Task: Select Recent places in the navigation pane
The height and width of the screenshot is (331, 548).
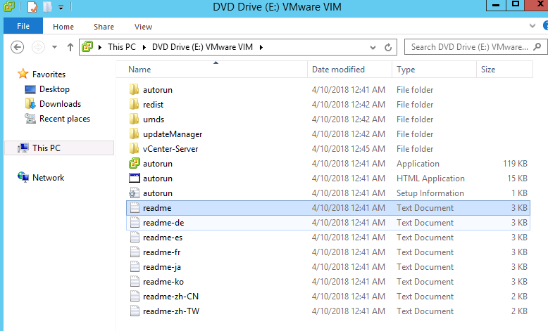Action: pyautogui.click(x=65, y=119)
